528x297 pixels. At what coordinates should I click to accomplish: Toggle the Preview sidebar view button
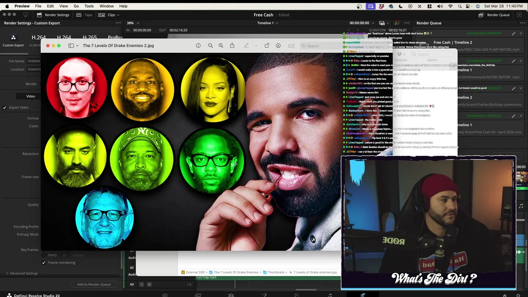coord(71,46)
